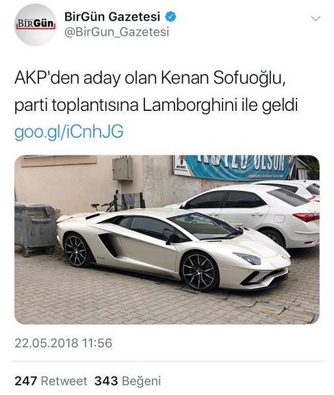Screen dimensions: 334x395
Task: Open the BirGün profile avatar
Action: (36, 25)
